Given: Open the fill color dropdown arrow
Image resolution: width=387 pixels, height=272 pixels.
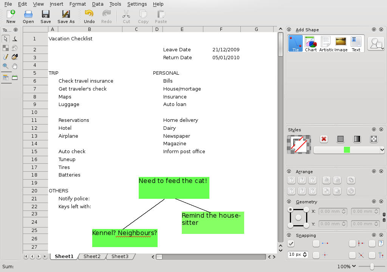Looking at the screenshot, I should (x=382, y=150).
